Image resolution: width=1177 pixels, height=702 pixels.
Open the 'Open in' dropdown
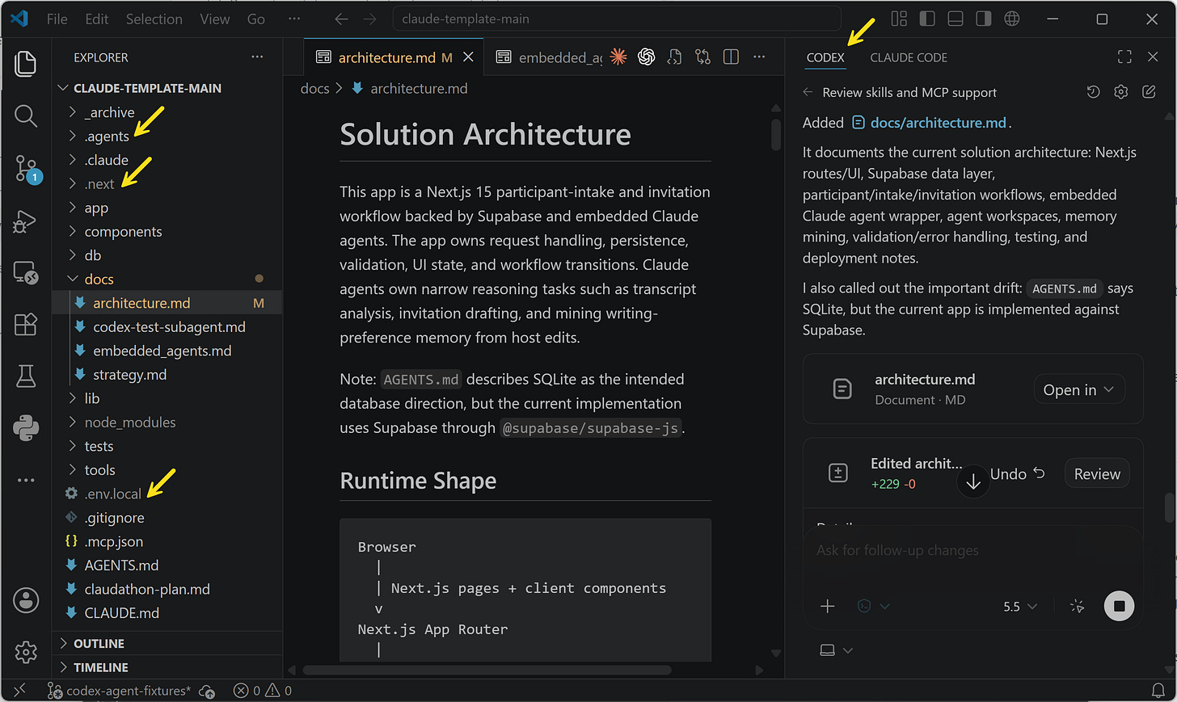click(1078, 389)
